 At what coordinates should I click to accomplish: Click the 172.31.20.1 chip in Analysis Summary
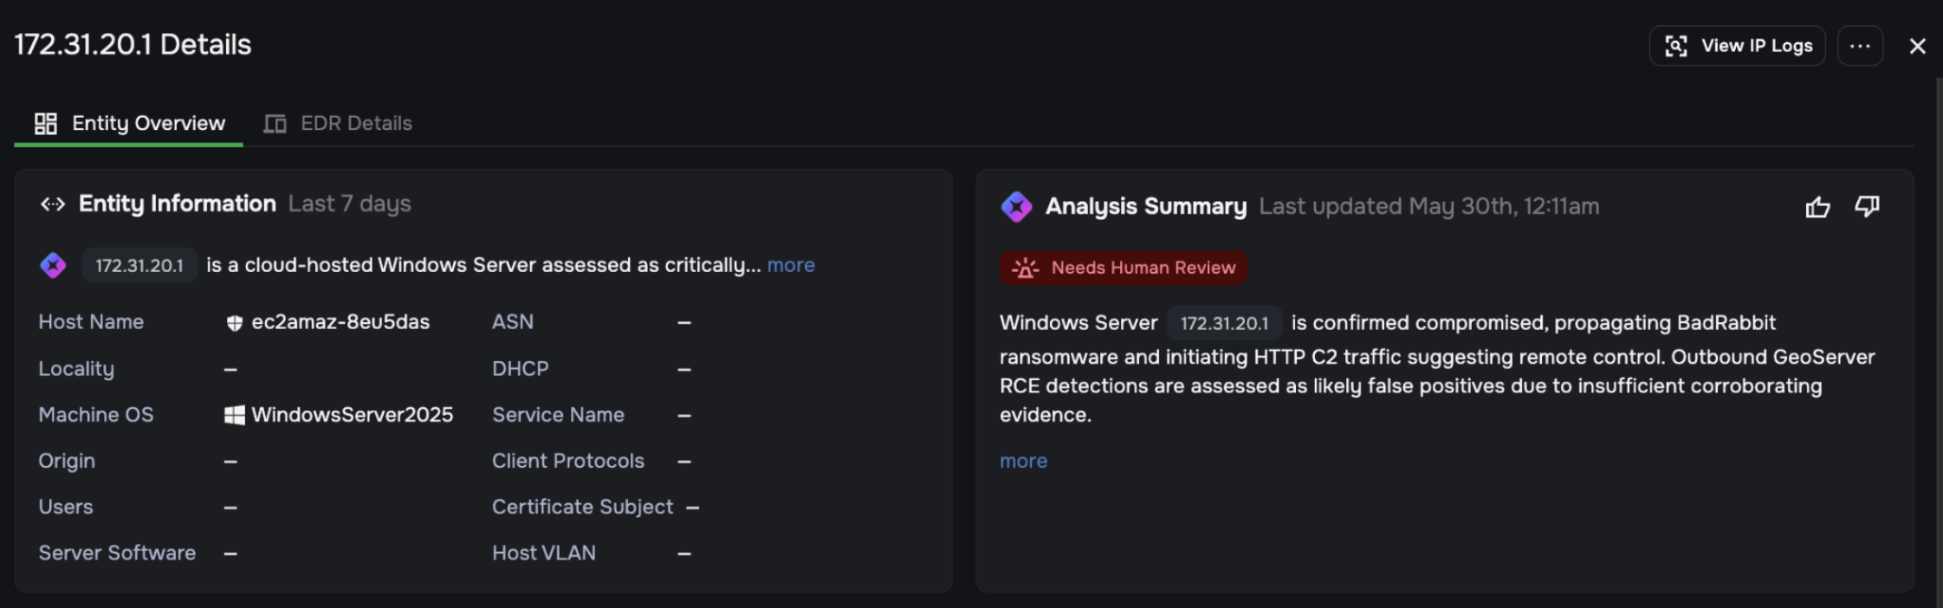pyautogui.click(x=1224, y=323)
